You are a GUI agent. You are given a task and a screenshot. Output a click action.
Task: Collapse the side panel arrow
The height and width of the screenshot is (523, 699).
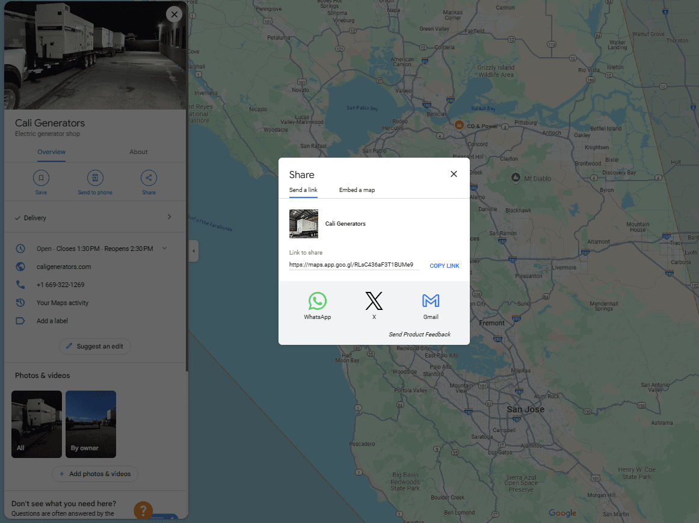(x=194, y=251)
